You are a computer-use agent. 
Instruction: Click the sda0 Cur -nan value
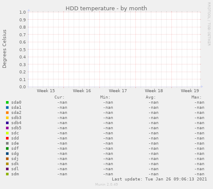[62, 102]
